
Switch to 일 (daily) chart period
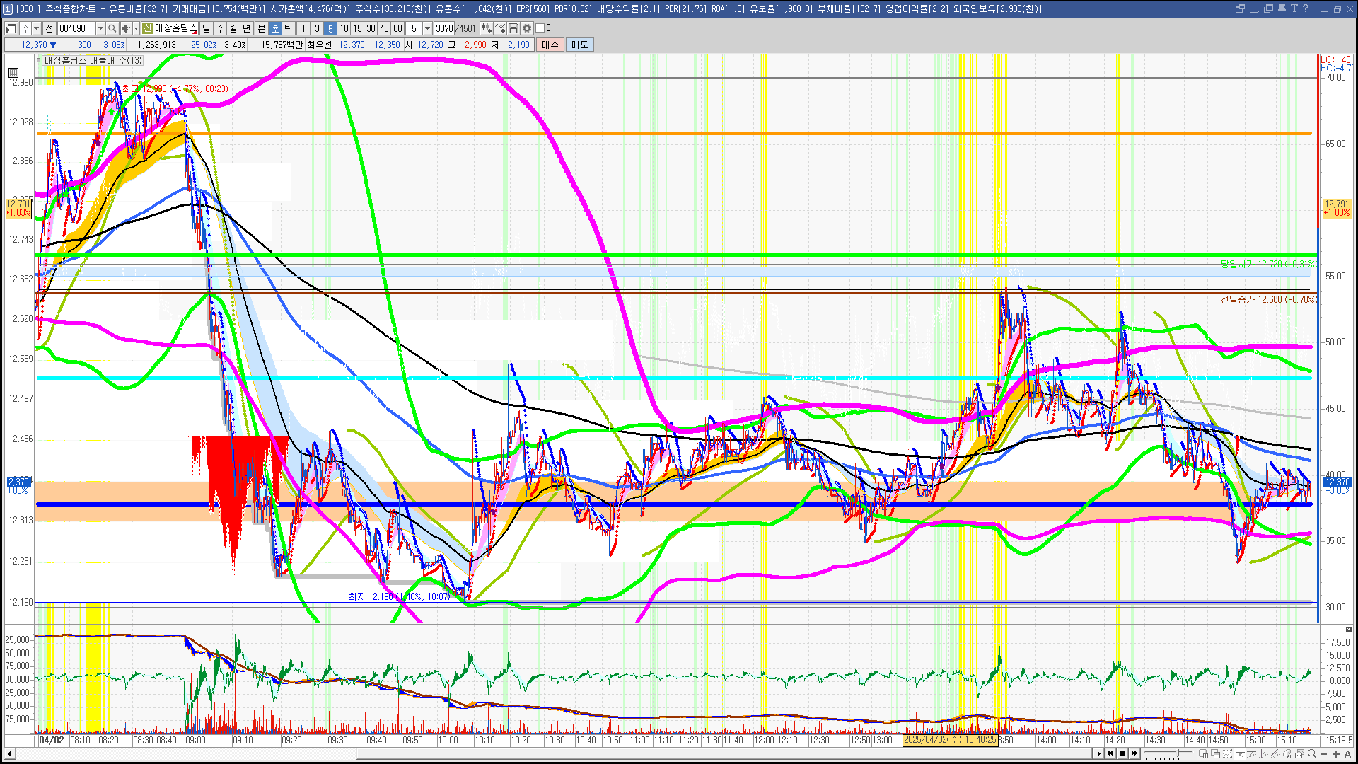pyautogui.click(x=206, y=28)
